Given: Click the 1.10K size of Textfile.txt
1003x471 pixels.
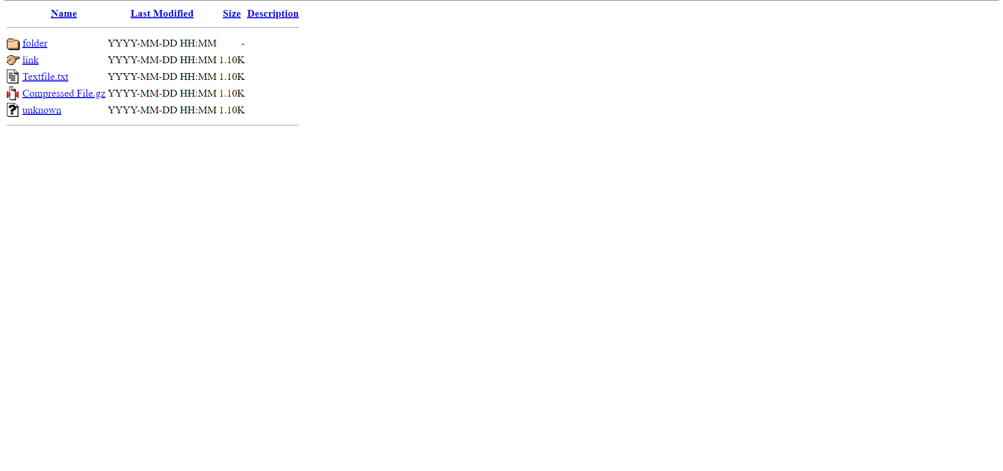Looking at the screenshot, I should tap(232, 77).
